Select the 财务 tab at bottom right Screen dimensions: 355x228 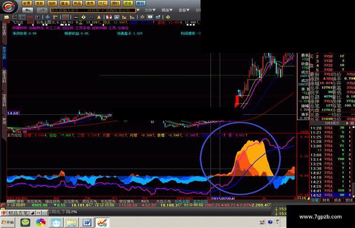(326, 200)
